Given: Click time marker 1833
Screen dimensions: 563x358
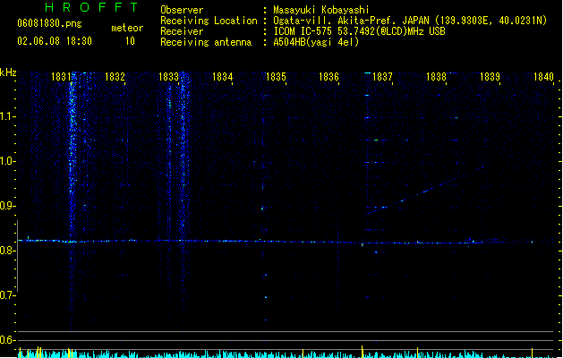Looking at the screenshot, I should coord(168,77).
